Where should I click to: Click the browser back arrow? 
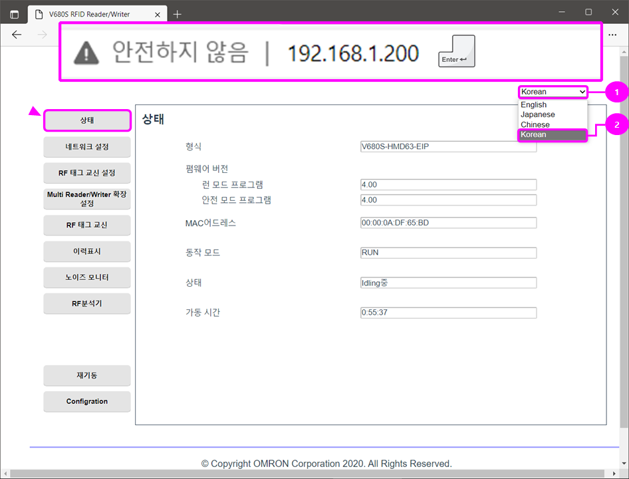[17, 35]
